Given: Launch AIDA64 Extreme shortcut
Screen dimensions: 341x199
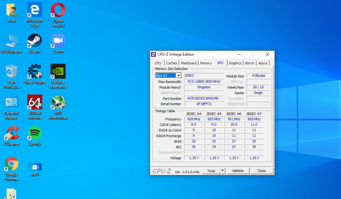Looking at the screenshot, I should click(34, 107).
